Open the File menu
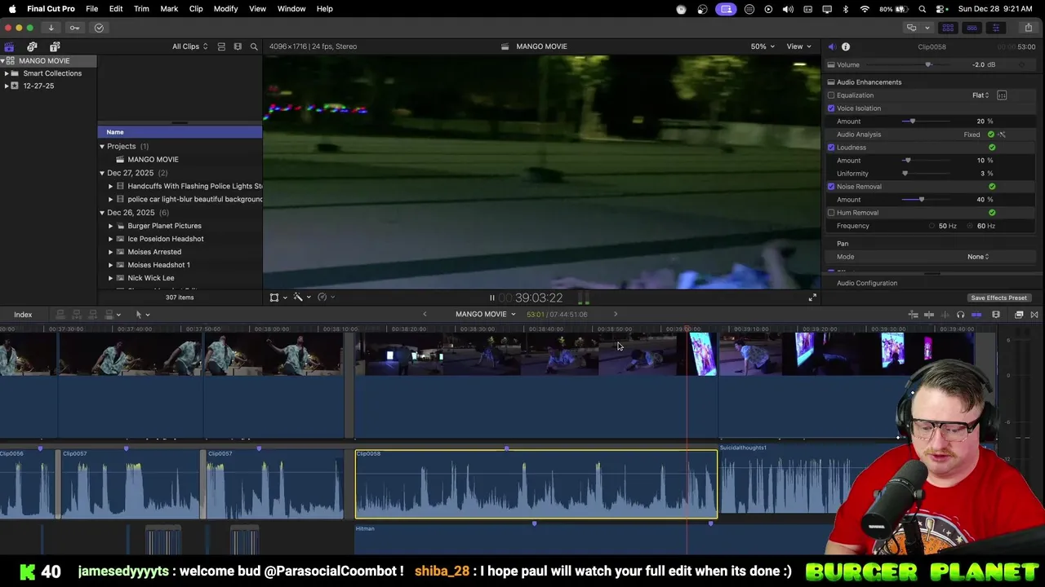The height and width of the screenshot is (587, 1045). coord(92,9)
